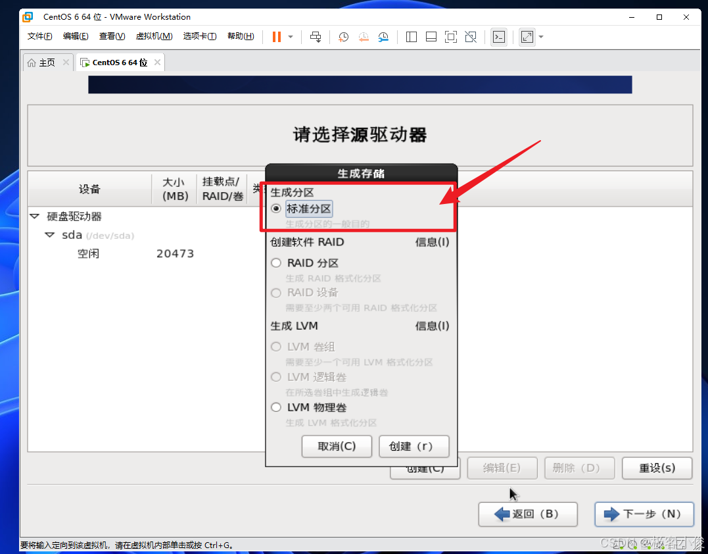Click the 取消(C) button in dialog
Screen dimensions: 708x554
pos(337,447)
